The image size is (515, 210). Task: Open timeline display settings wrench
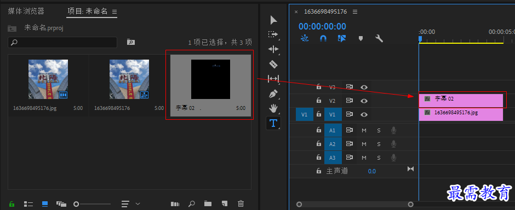pyautogui.click(x=379, y=39)
